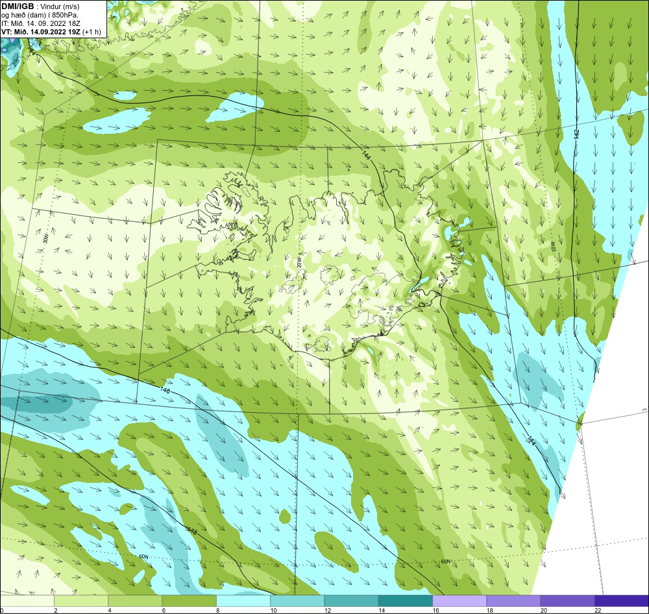This screenshot has height=614, width=649.
Task: Click the turquoise 10–12 m/s legend swatch
Action: click(x=297, y=600)
